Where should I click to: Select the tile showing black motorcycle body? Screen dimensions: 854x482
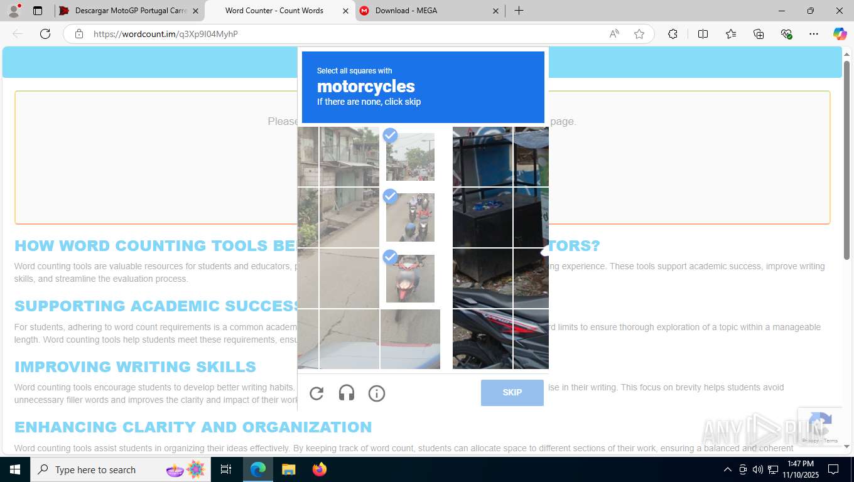tap(482, 340)
